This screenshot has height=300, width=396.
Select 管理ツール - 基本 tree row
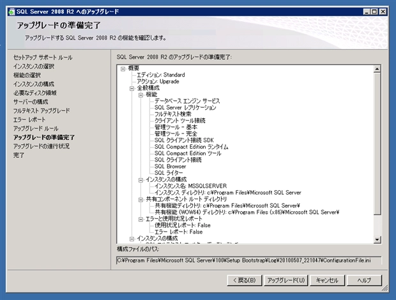coord(176,127)
